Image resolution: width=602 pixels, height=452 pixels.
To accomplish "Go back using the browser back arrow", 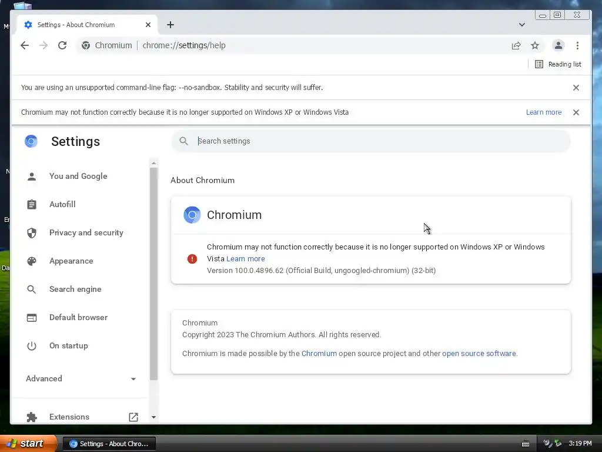I will coord(25,45).
